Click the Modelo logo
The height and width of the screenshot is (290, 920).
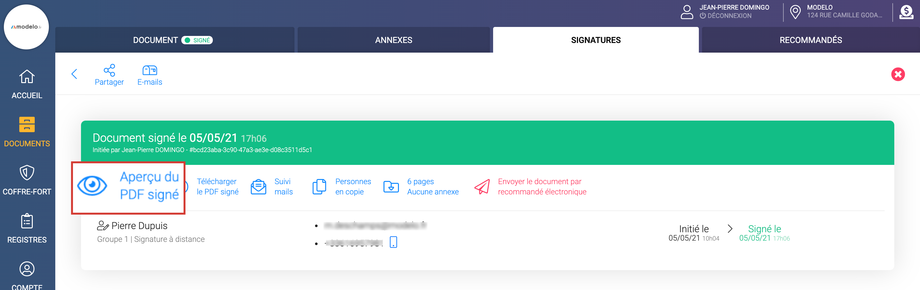[26, 27]
